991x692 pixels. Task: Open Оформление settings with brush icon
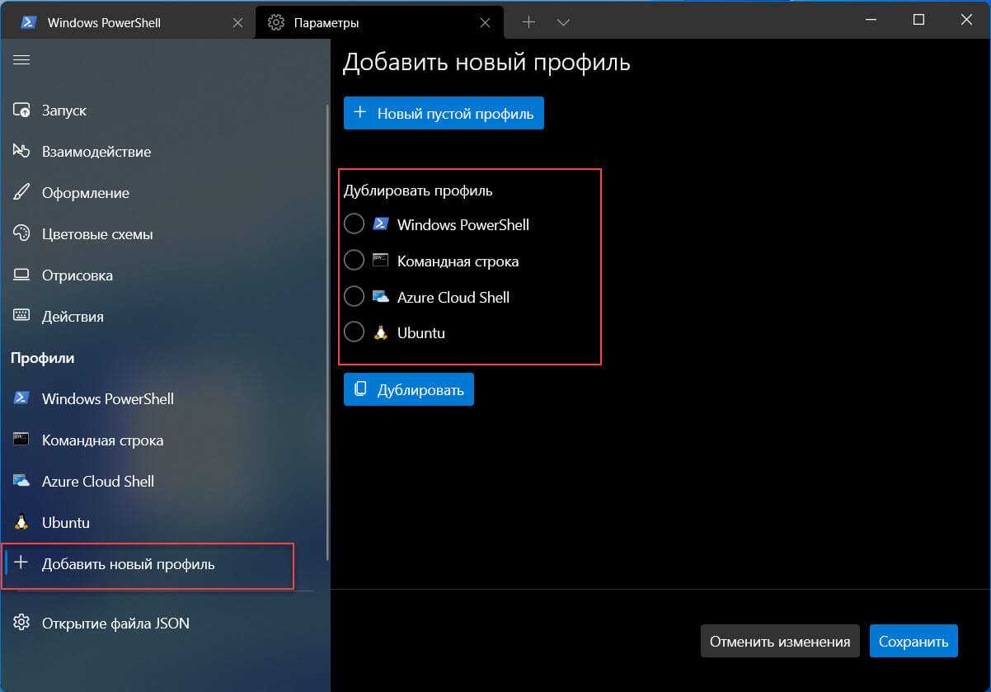(x=85, y=193)
